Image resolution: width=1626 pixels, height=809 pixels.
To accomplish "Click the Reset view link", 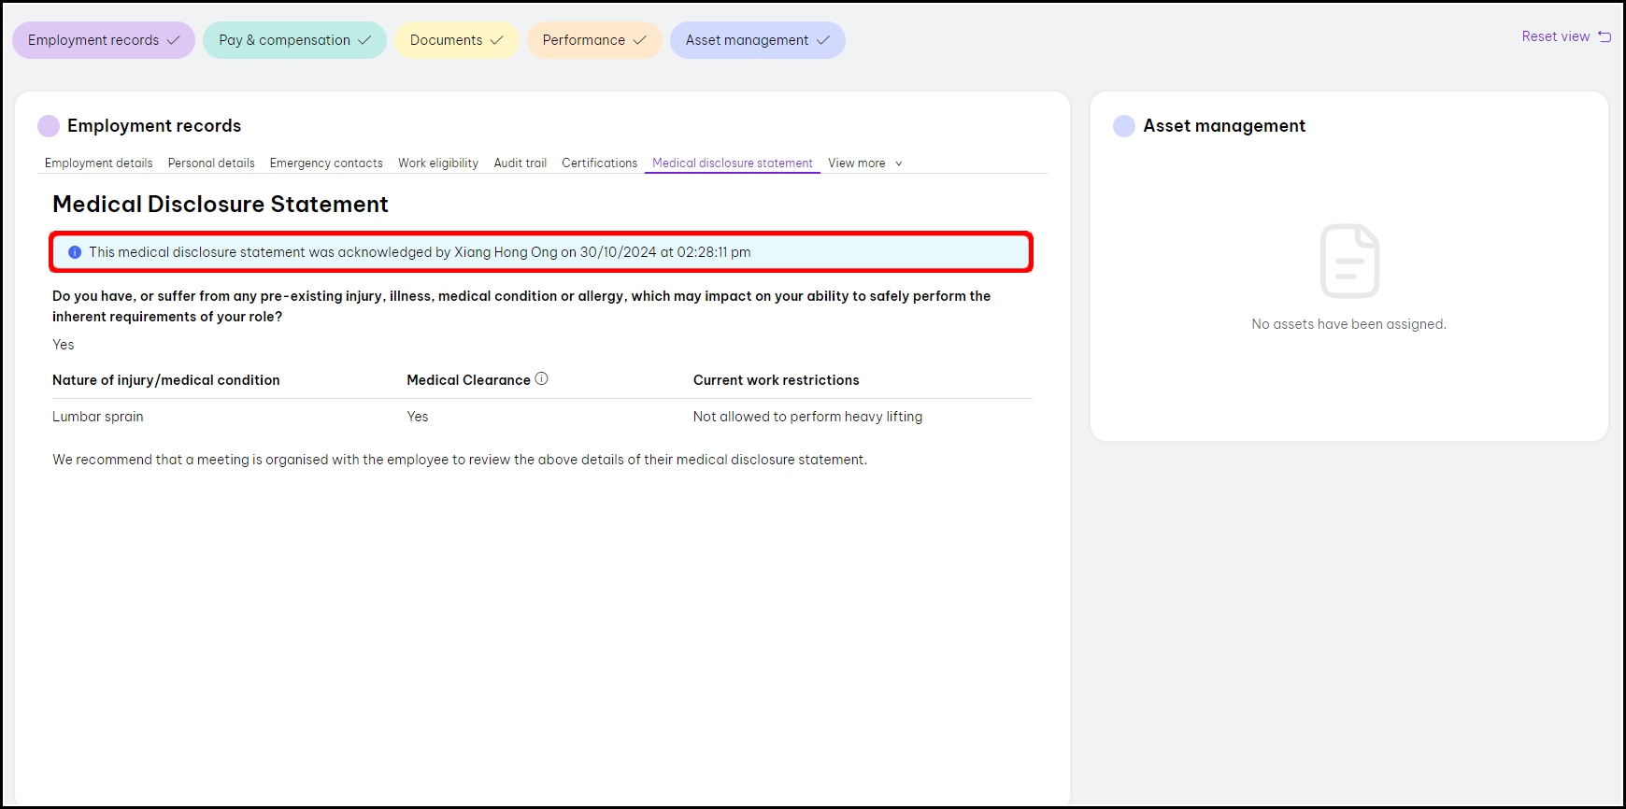I will [1555, 36].
